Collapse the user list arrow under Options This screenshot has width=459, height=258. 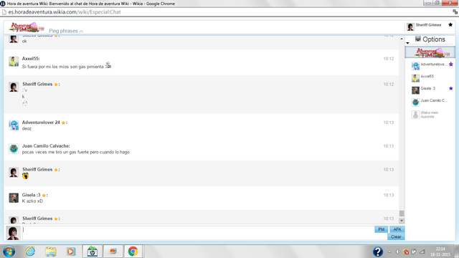tap(407, 43)
